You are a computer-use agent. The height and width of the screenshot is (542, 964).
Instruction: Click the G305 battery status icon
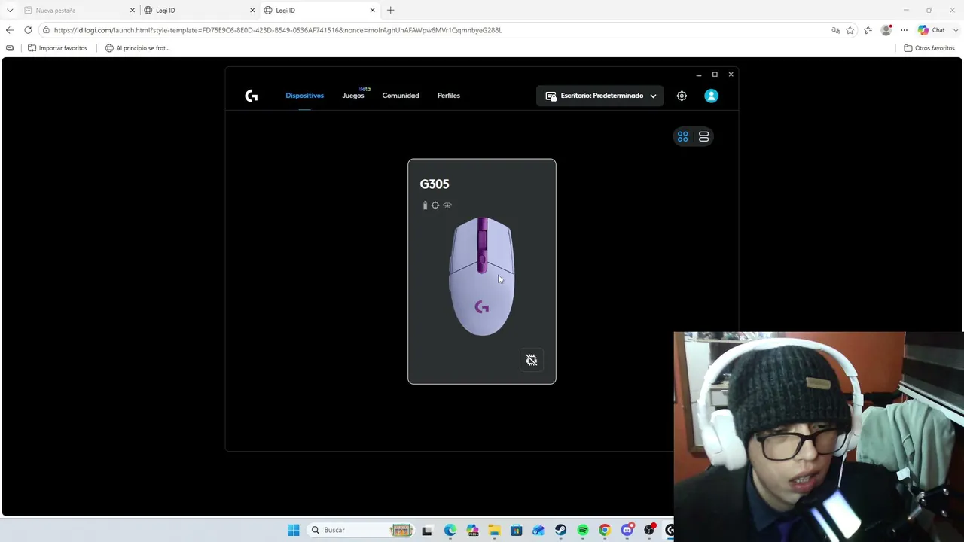tap(425, 205)
